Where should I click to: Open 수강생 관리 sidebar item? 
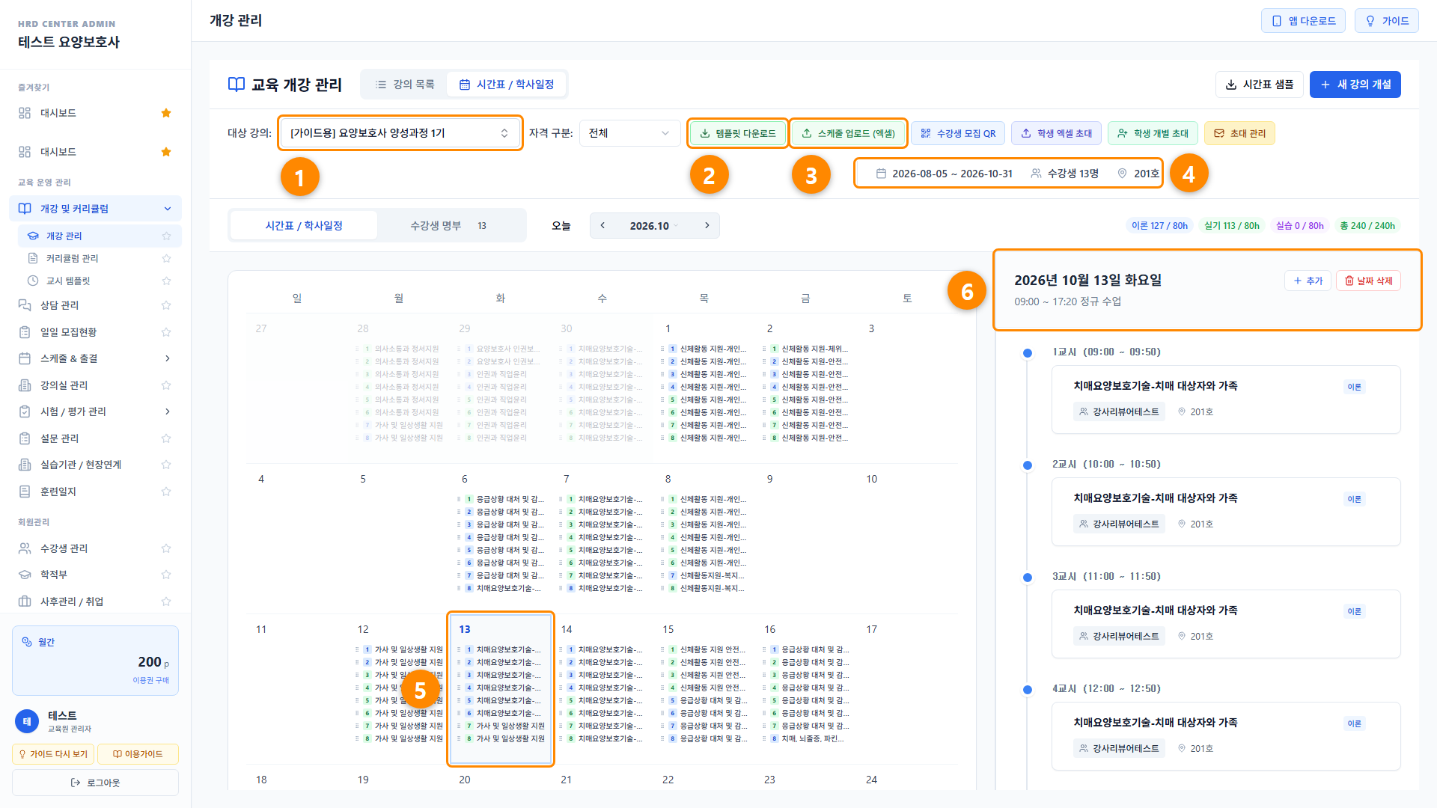(x=95, y=548)
